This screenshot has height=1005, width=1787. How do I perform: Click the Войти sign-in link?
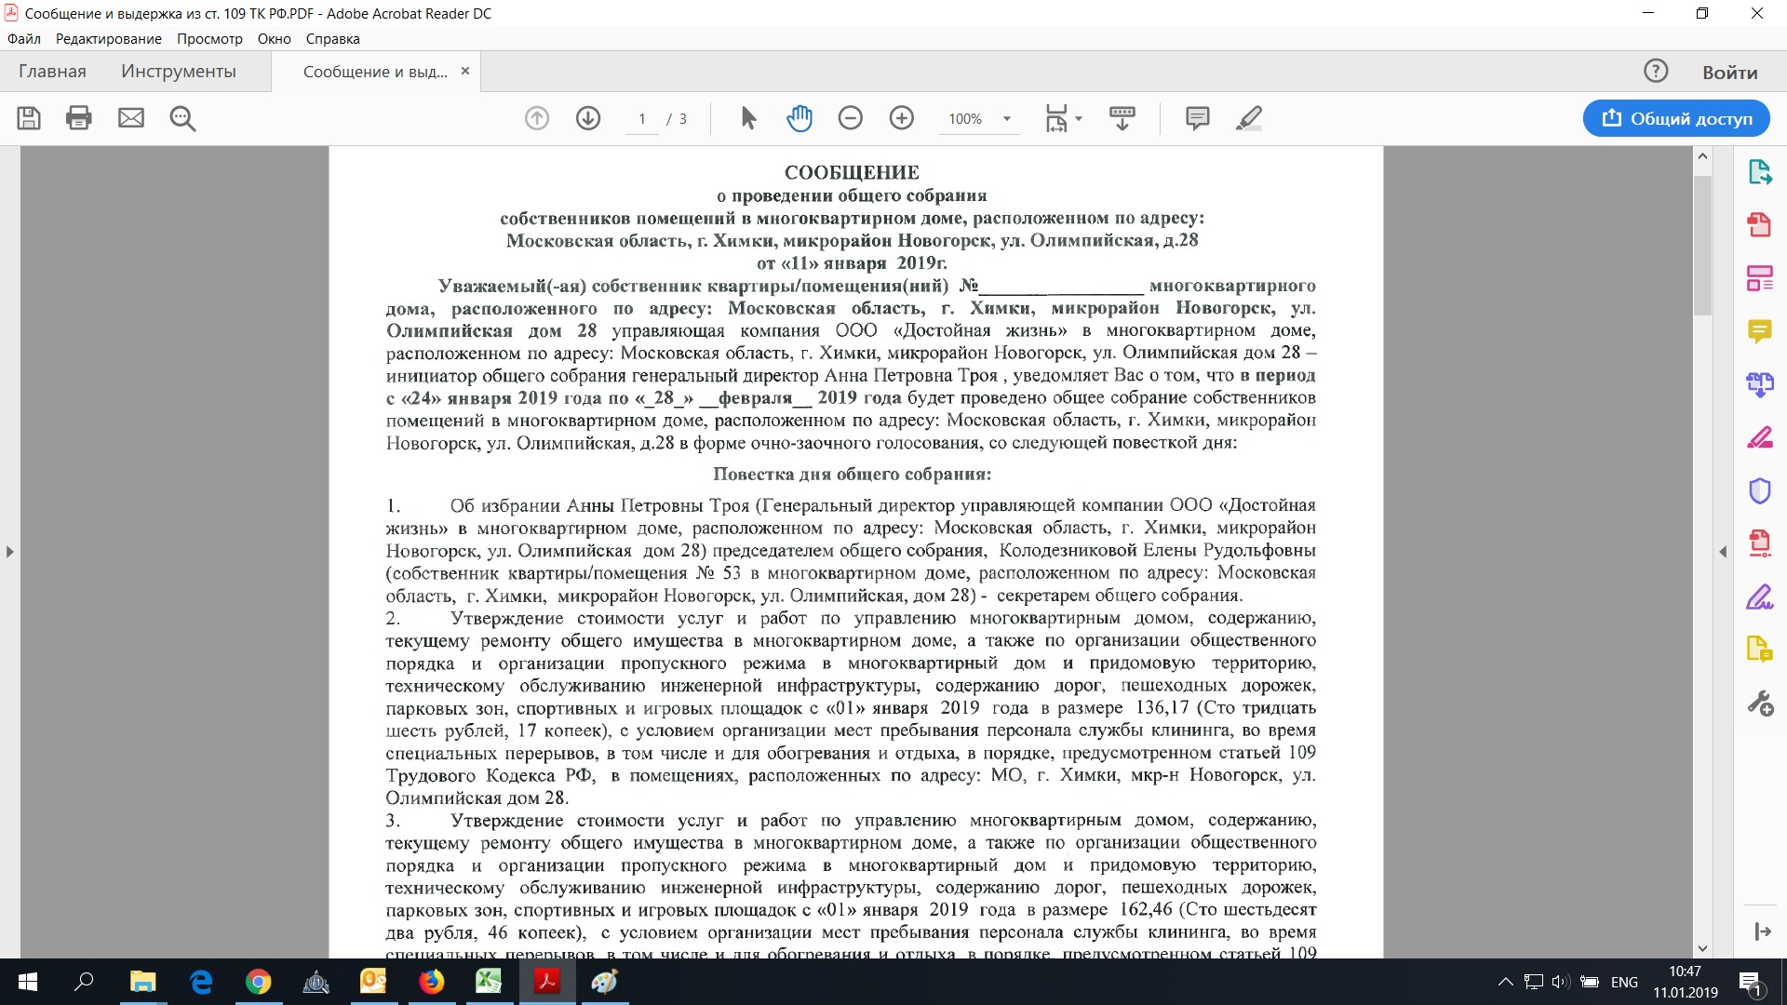click(1729, 72)
